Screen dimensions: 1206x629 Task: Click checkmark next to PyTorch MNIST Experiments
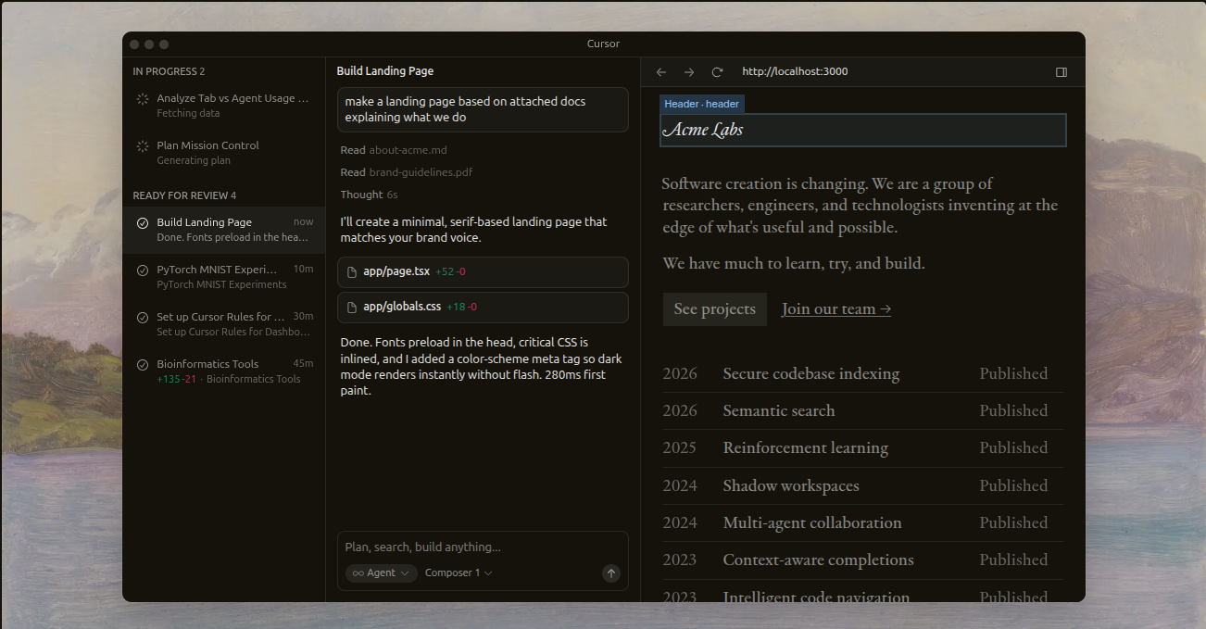click(143, 270)
